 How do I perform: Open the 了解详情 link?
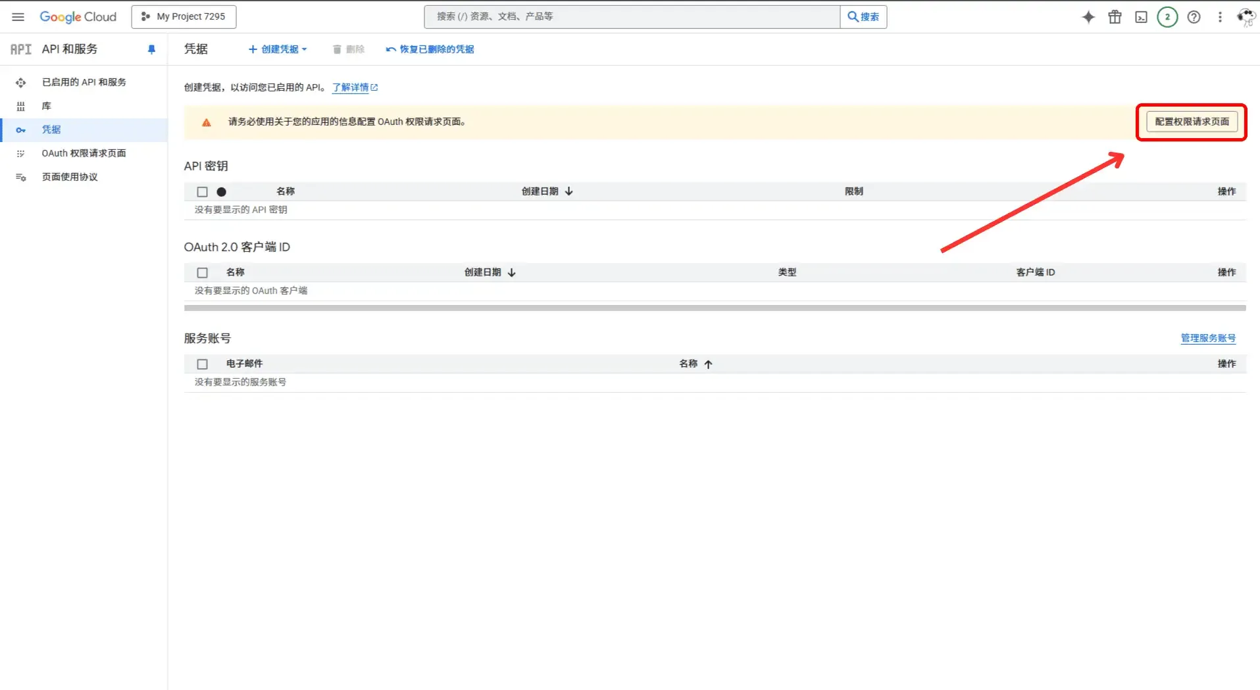pos(355,87)
